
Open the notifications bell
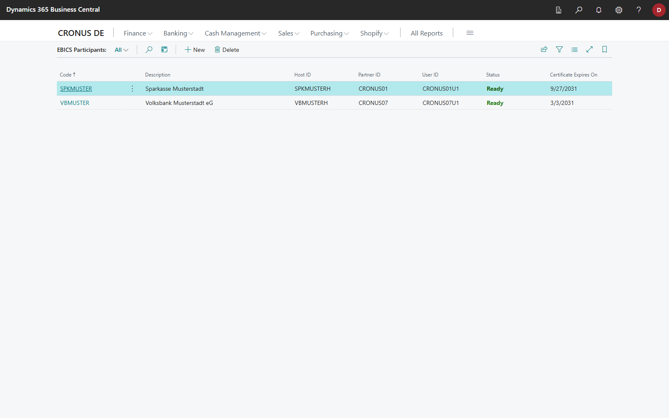tap(599, 10)
